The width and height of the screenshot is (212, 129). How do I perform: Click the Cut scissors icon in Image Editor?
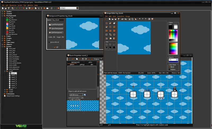point(129,19)
